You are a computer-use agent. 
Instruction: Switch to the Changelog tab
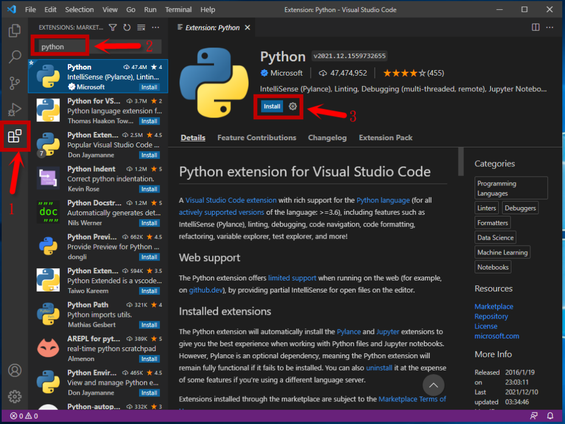tap(327, 137)
